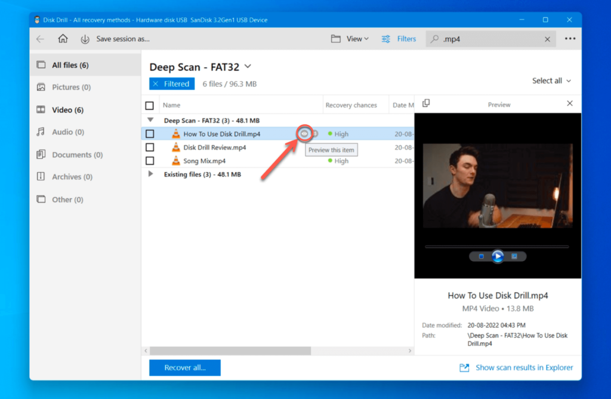This screenshot has width=611, height=399.
Task: Click the Recover all button
Action: tap(184, 368)
